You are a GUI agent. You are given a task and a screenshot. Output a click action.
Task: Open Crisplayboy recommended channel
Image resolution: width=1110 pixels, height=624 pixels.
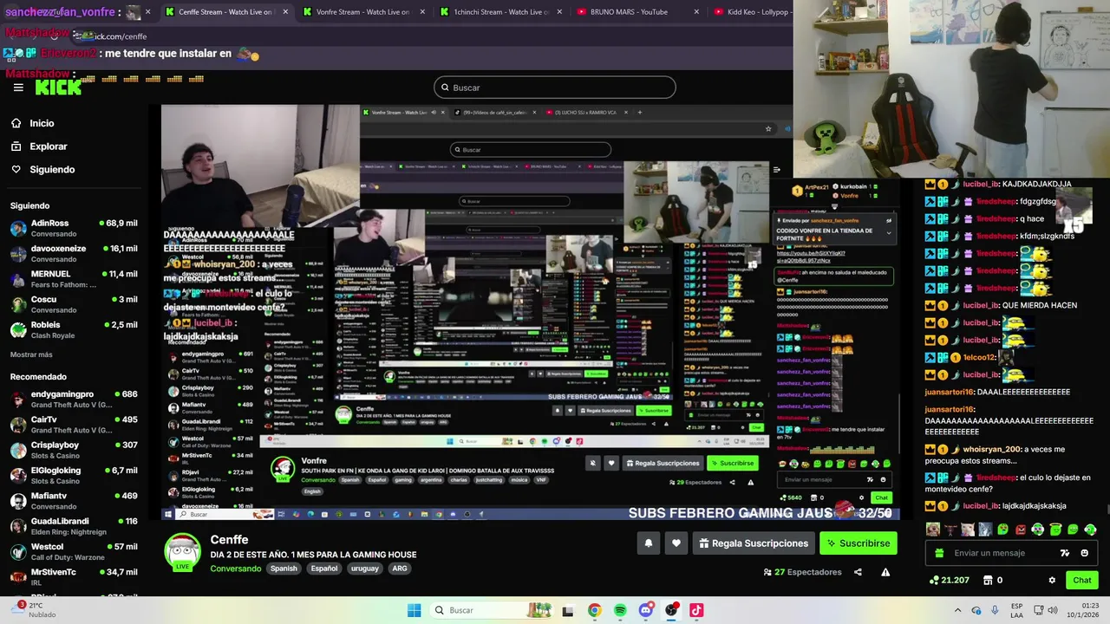coord(74,450)
